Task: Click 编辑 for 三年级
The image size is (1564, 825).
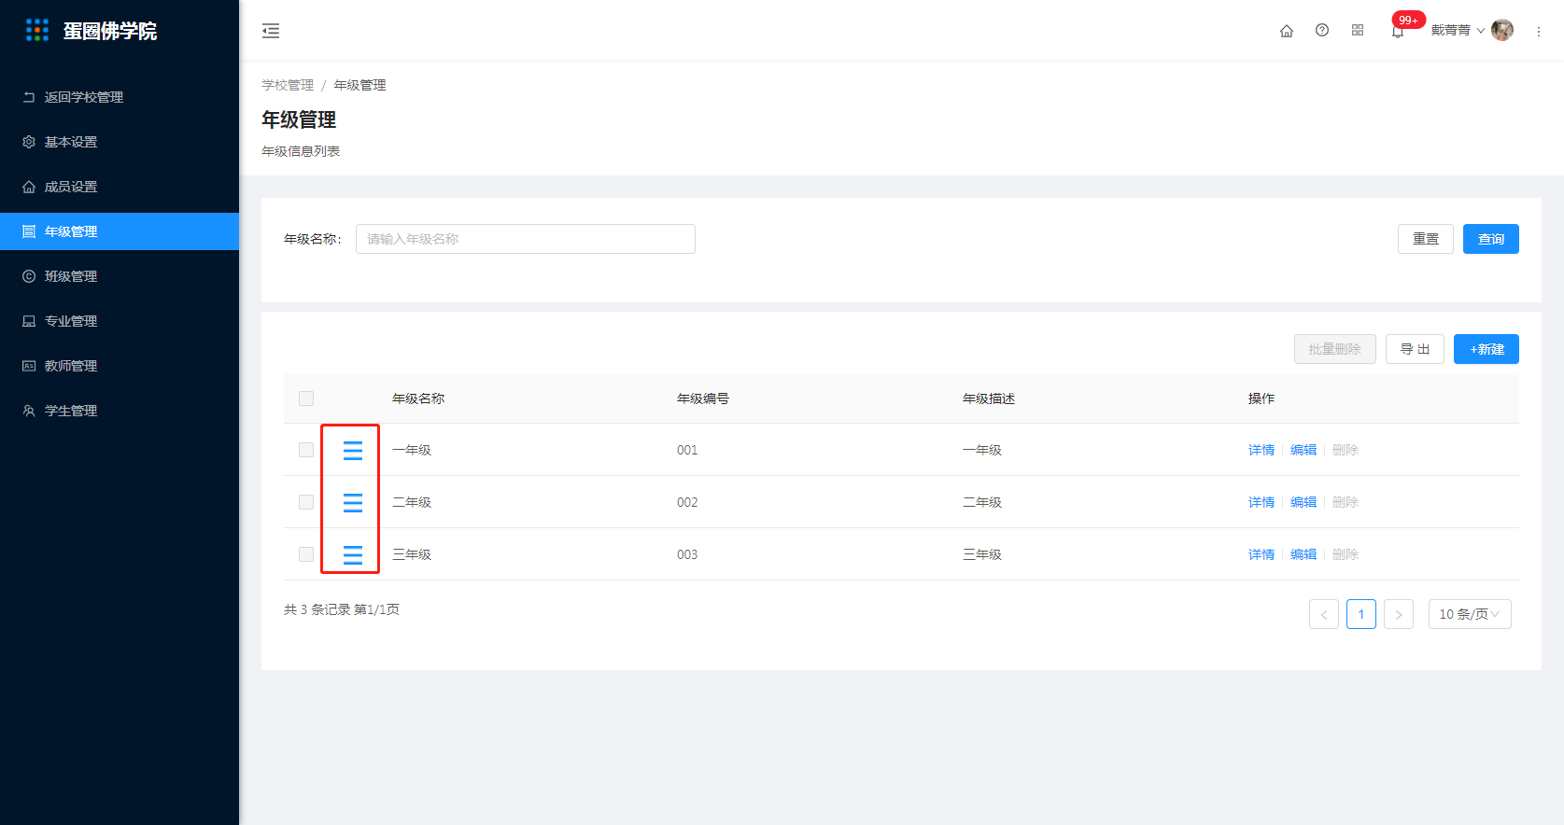Action: point(1303,554)
